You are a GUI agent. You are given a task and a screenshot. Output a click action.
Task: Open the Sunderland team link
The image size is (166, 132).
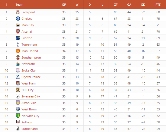click(x=30, y=129)
